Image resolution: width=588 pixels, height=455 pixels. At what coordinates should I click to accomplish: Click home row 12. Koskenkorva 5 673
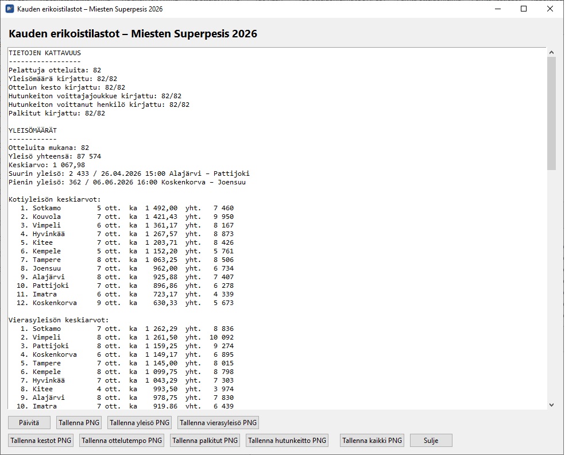point(125,303)
